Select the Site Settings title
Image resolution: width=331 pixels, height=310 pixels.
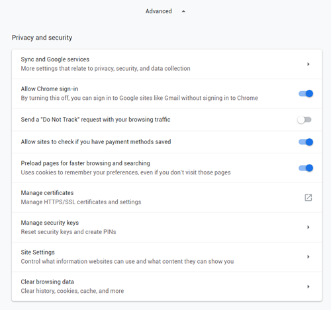(x=38, y=252)
